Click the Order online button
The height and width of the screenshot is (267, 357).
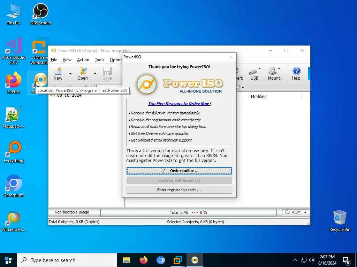[x=179, y=171]
